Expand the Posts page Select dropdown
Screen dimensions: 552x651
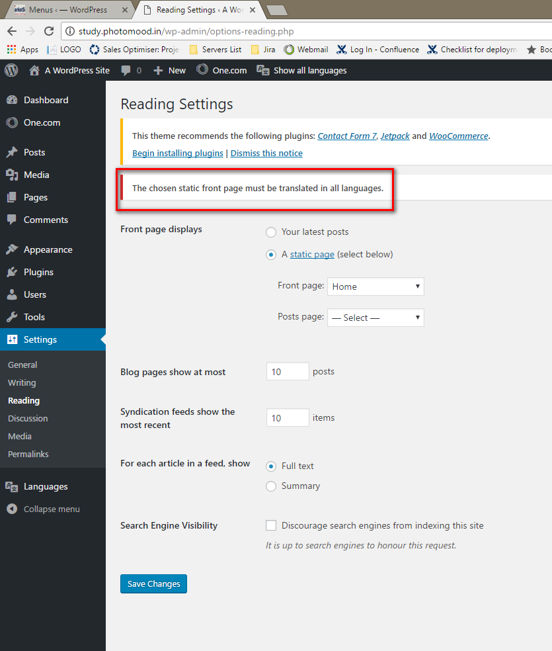click(x=375, y=318)
